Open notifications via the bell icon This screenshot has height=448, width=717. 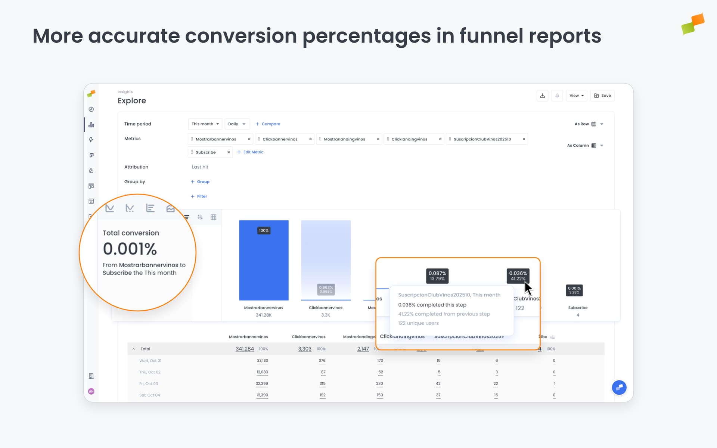click(x=557, y=96)
